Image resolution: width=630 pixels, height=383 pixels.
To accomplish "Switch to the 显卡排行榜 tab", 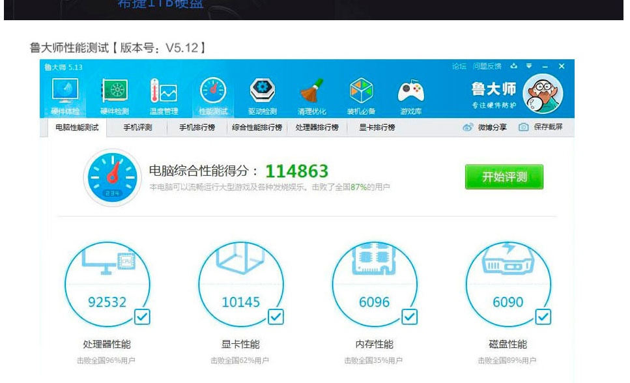I will 377,128.
